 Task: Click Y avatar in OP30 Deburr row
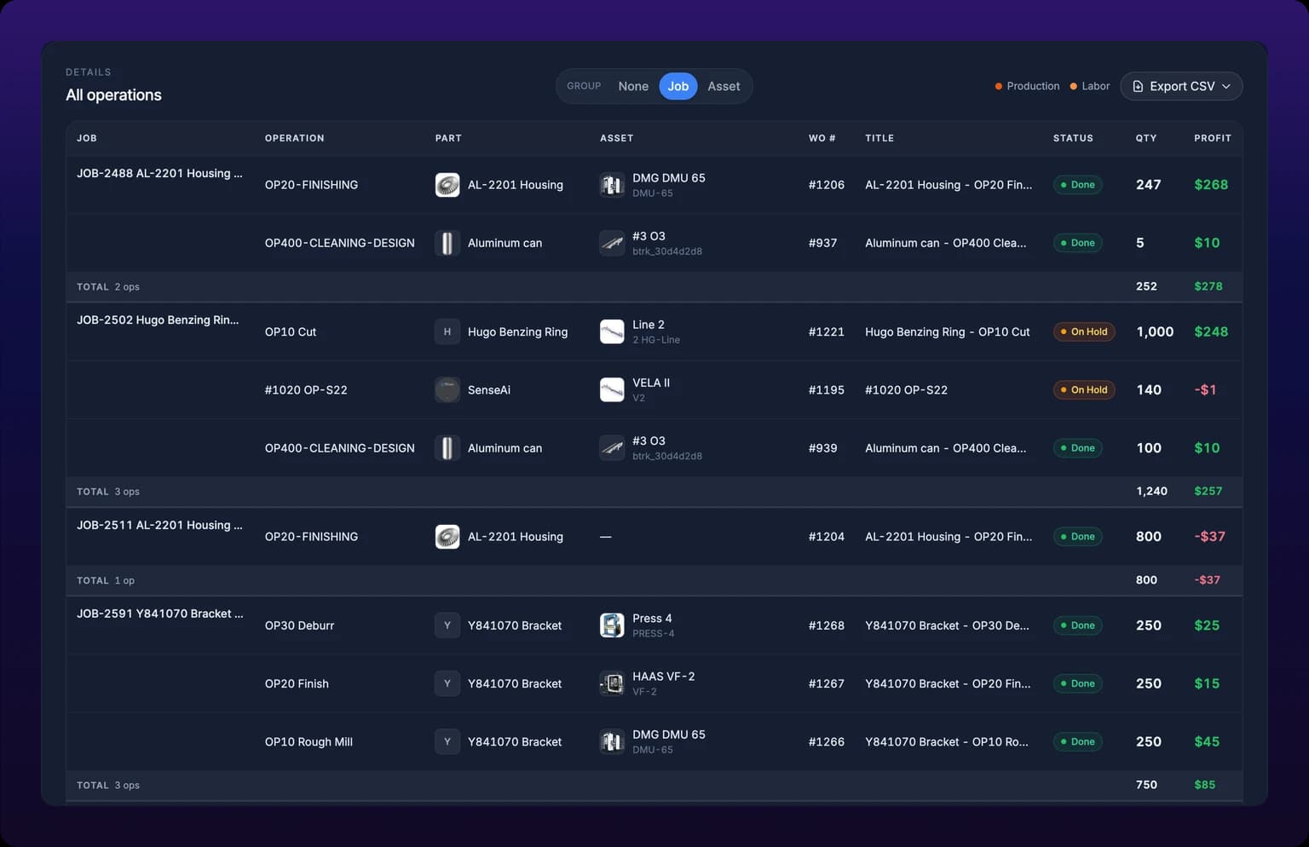click(447, 625)
